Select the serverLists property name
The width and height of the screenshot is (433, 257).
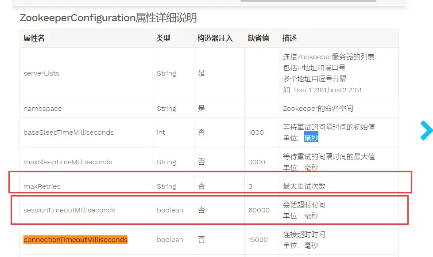pyautogui.click(x=42, y=73)
